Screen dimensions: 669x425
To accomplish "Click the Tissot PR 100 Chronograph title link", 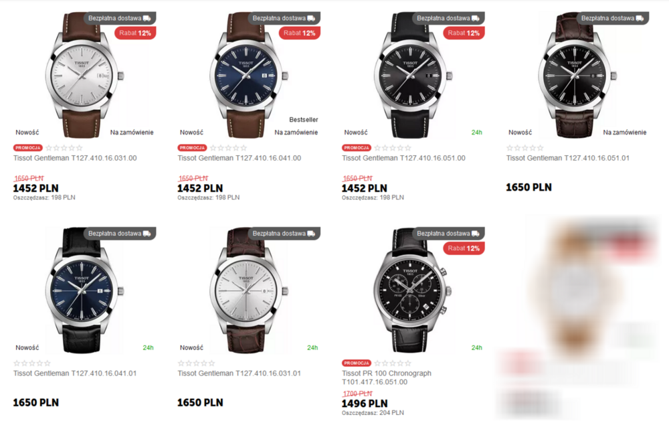I will pyautogui.click(x=387, y=377).
